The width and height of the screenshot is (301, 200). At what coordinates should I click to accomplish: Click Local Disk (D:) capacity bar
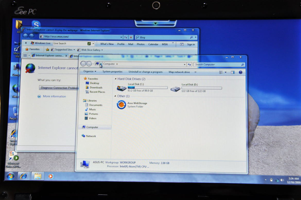tap(202, 88)
